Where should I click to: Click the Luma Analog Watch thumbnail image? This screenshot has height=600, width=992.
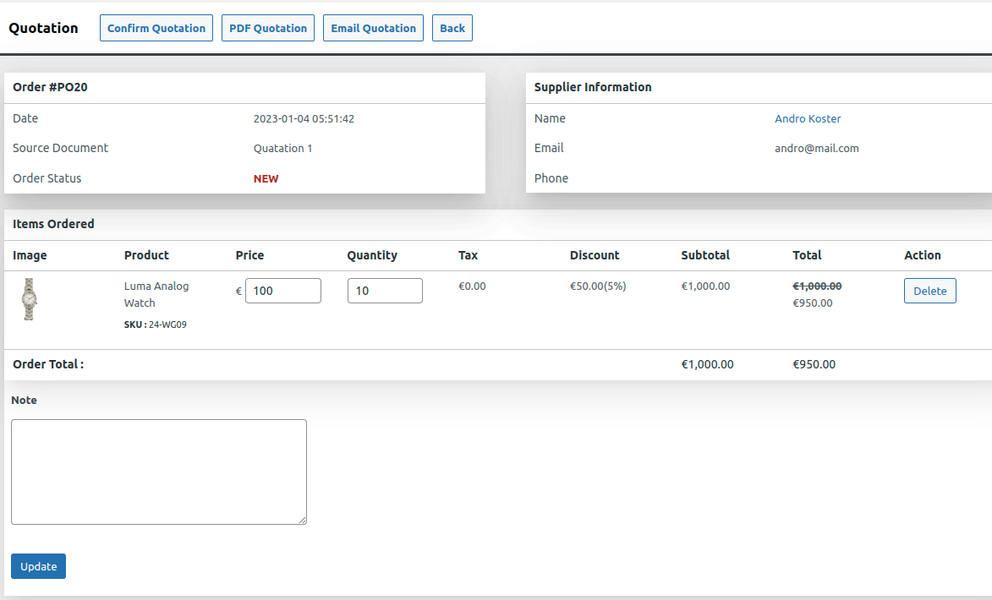[29, 299]
